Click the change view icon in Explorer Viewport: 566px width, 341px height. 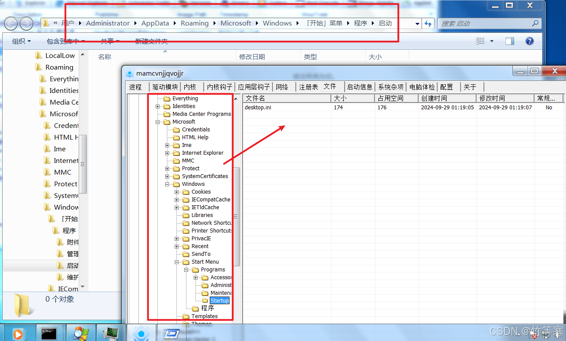pos(480,41)
